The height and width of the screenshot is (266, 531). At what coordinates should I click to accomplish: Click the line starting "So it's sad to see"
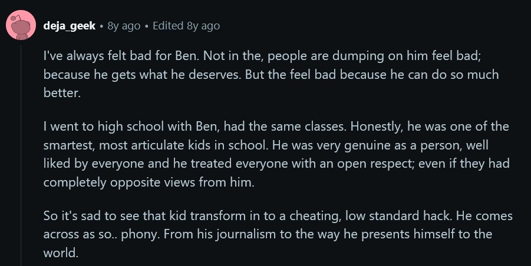pyautogui.click(x=278, y=216)
